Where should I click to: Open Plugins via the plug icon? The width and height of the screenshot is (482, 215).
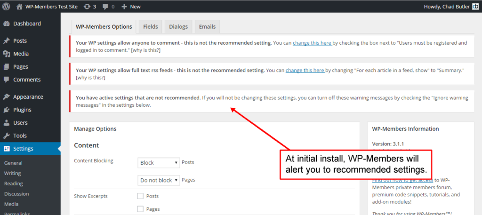pyautogui.click(x=6, y=110)
